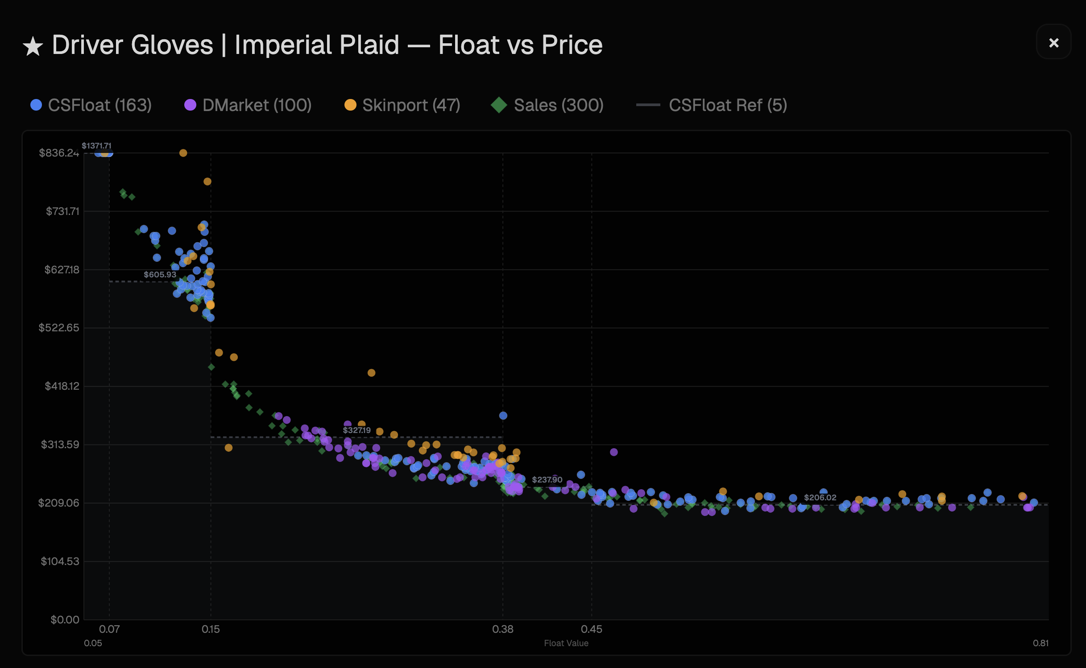1086x668 pixels.
Task: Click the $605.93 reference price label
Action: pyautogui.click(x=159, y=274)
